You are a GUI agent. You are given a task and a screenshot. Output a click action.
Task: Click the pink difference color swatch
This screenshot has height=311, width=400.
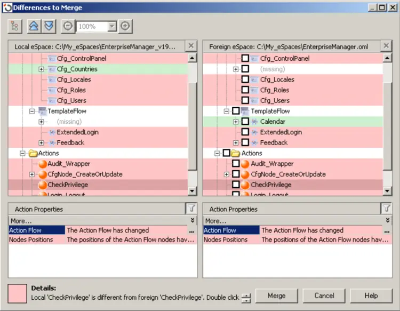coord(18,292)
